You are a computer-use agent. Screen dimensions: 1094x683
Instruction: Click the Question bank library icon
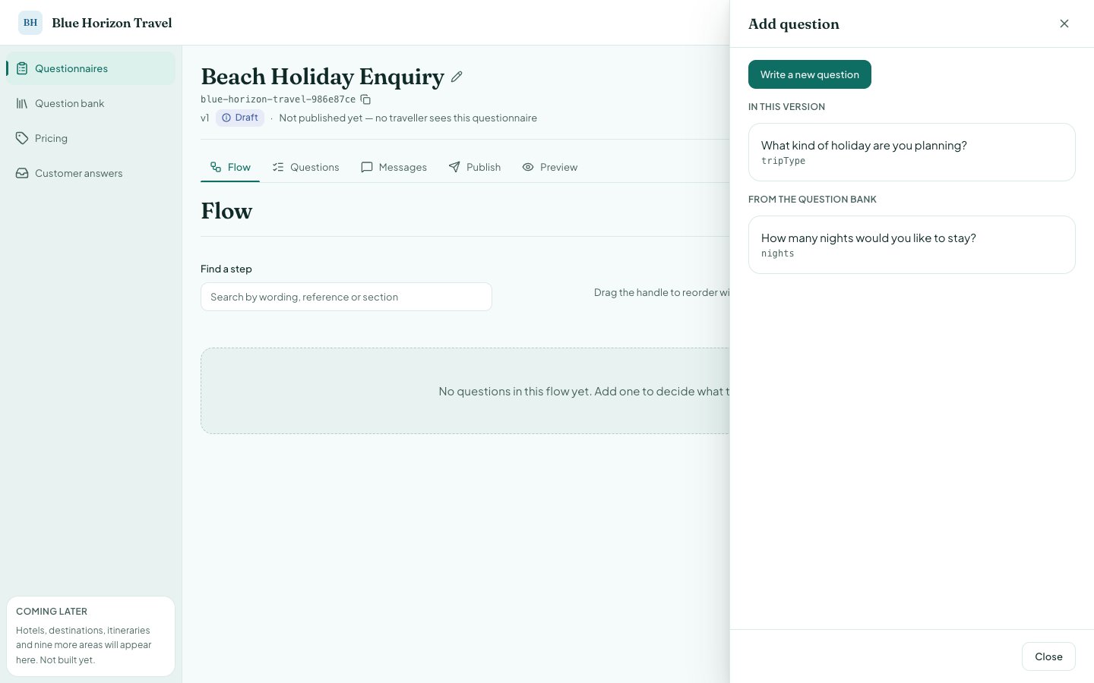[22, 103]
